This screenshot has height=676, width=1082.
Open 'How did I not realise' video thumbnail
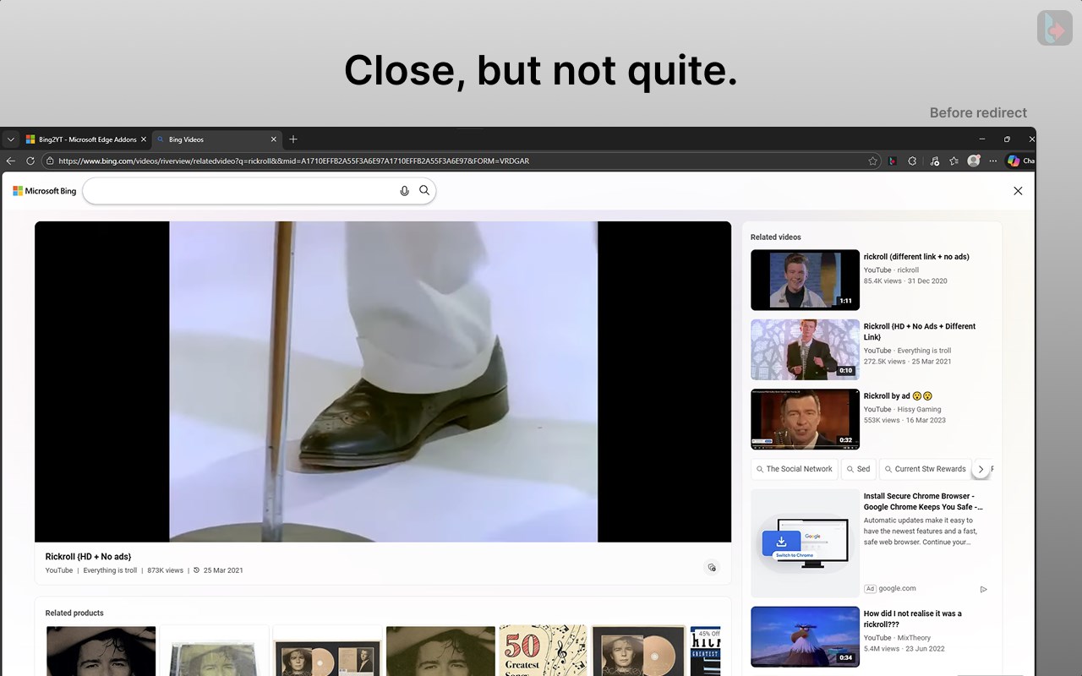pos(805,637)
